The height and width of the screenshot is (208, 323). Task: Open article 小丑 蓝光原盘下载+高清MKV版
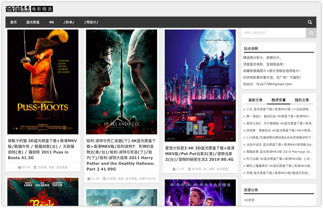[x=279, y=109]
